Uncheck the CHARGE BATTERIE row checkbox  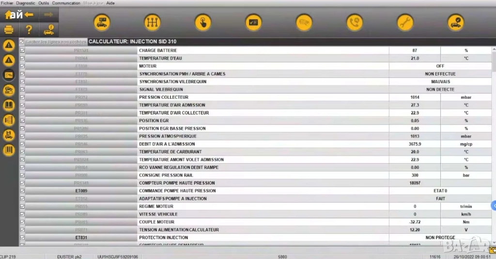point(22,50)
